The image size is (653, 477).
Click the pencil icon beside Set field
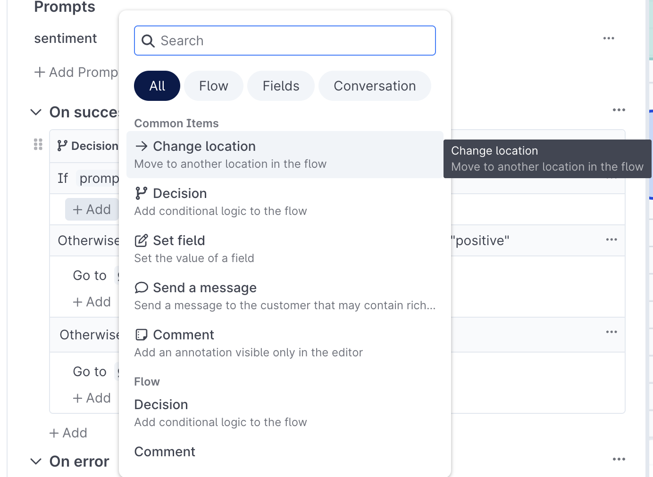(x=141, y=240)
